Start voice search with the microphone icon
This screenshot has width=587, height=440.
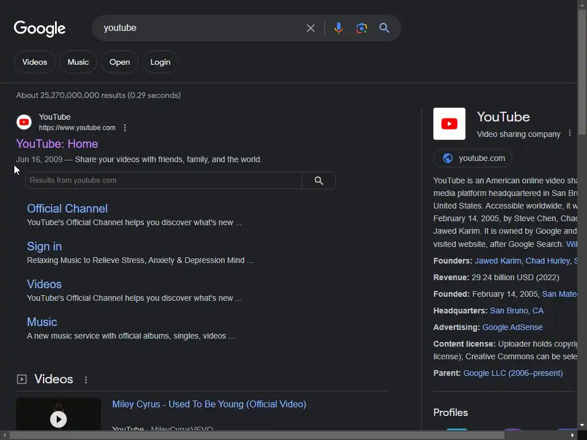point(338,28)
